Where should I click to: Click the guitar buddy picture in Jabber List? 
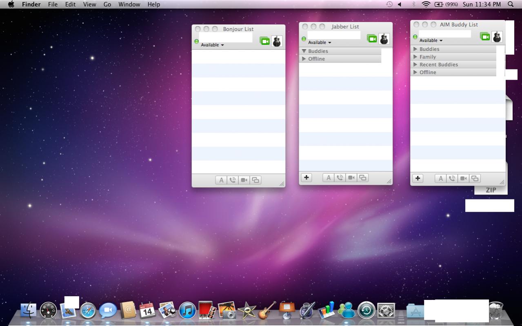(x=384, y=38)
